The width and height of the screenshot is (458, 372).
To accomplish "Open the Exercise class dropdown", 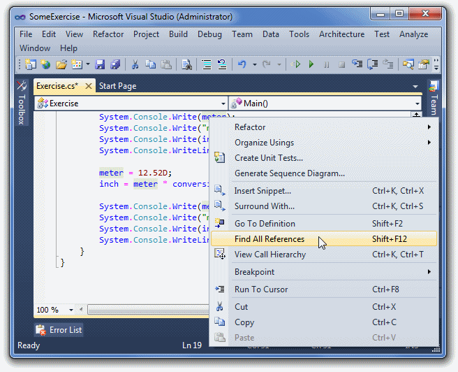I will [x=131, y=103].
